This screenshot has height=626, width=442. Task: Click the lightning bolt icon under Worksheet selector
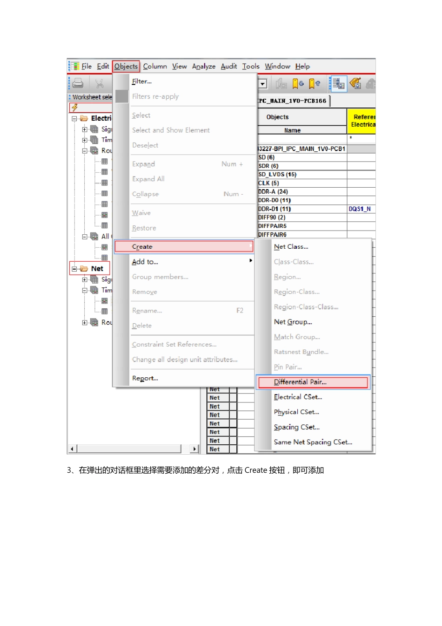point(74,108)
